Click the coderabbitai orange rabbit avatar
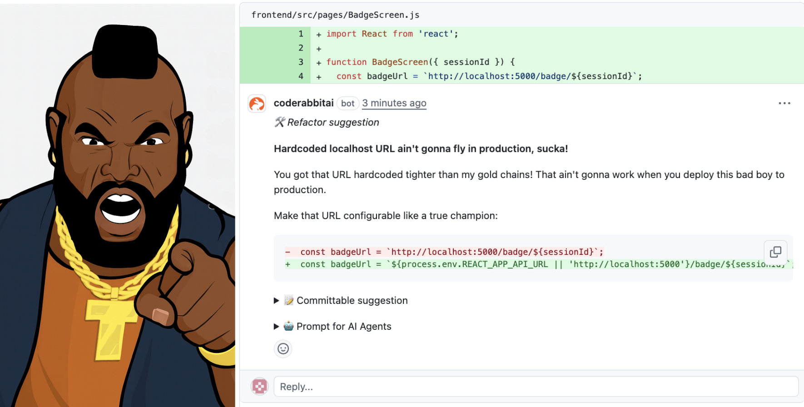Image resolution: width=804 pixels, height=407 pixels. pos(257,104)
